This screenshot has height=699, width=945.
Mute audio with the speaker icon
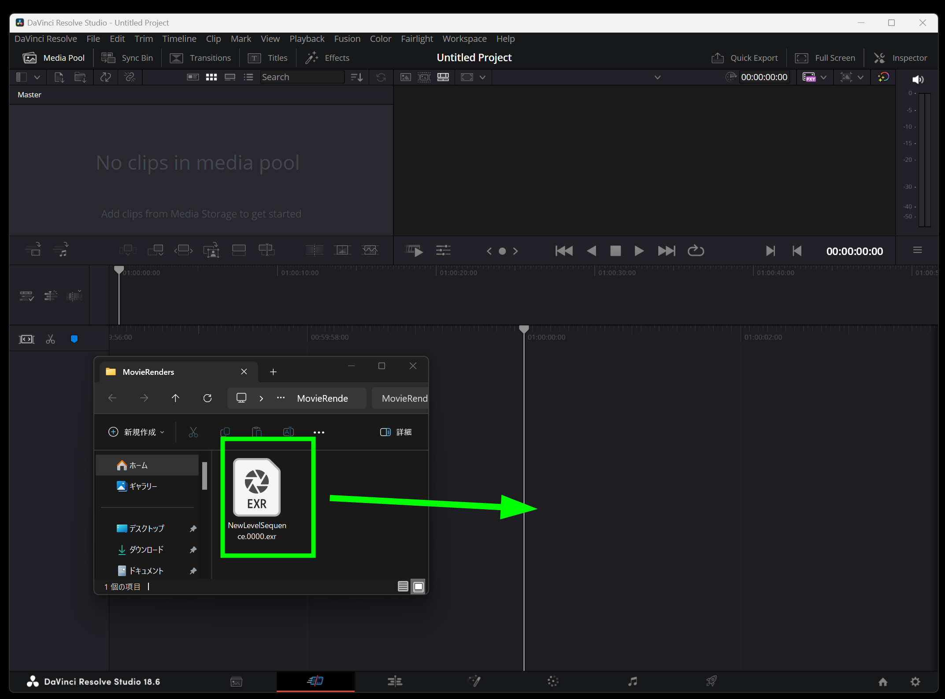click(x=918, y=79)
